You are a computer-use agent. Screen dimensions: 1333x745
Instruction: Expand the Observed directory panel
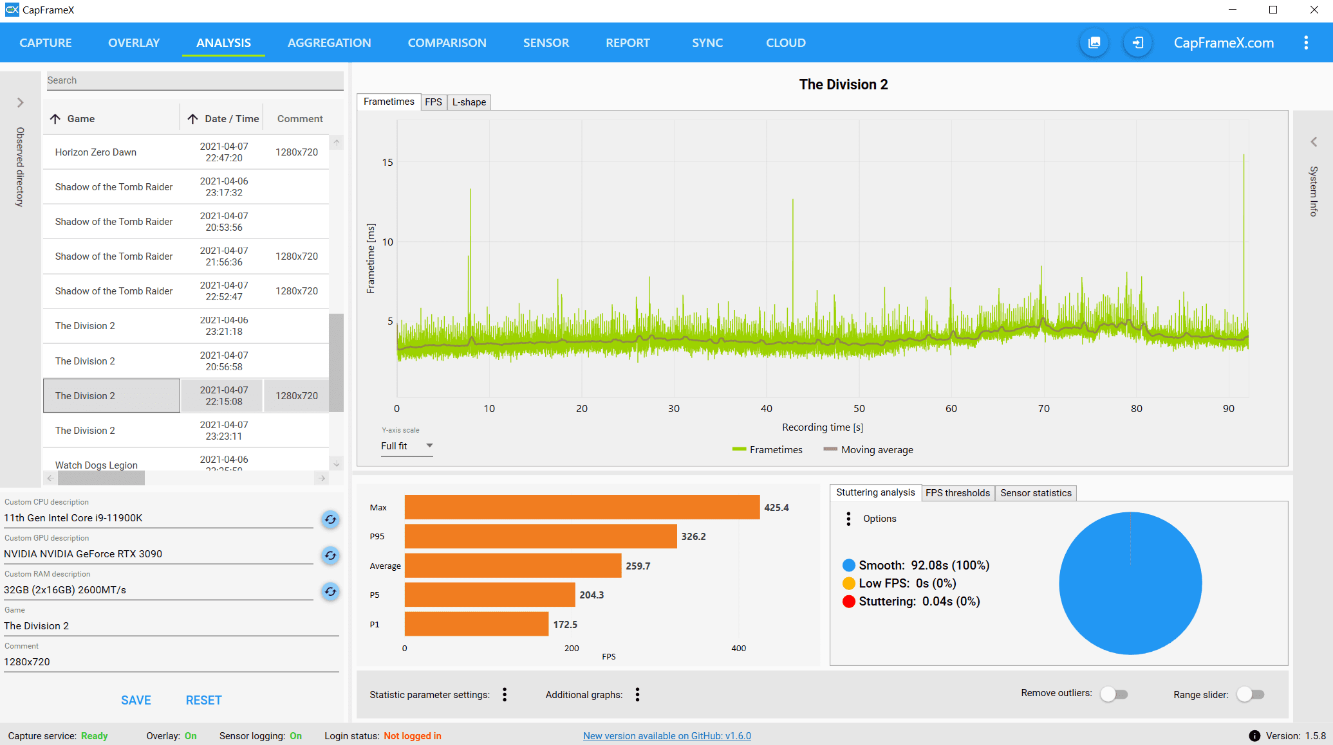tap(21, 103)
